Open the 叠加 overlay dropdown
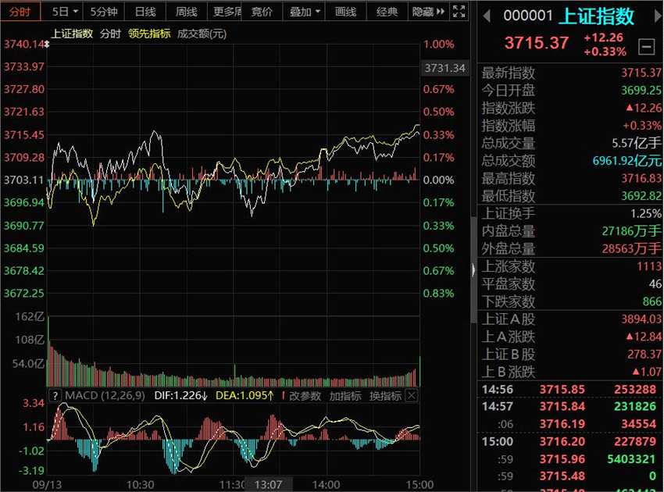Screen dimensions: 664x492 [305, 12]
